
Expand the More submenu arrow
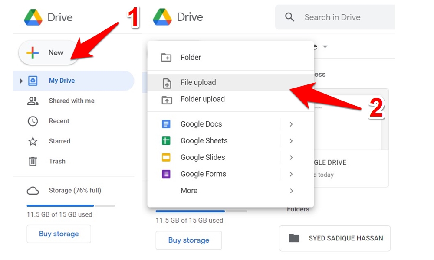[291, 191]
